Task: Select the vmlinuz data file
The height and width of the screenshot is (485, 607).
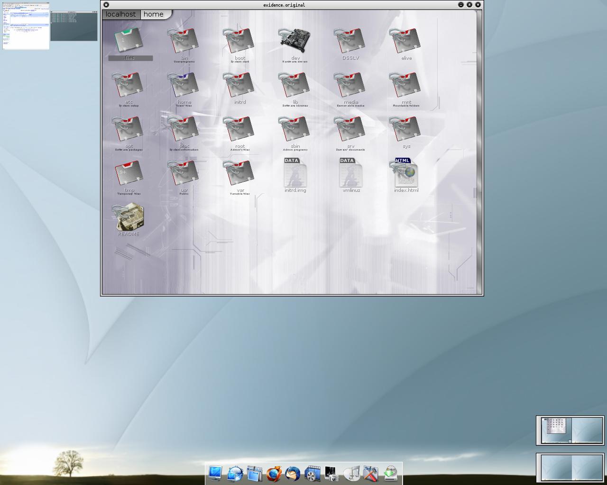Action: (x=350, y=172)
